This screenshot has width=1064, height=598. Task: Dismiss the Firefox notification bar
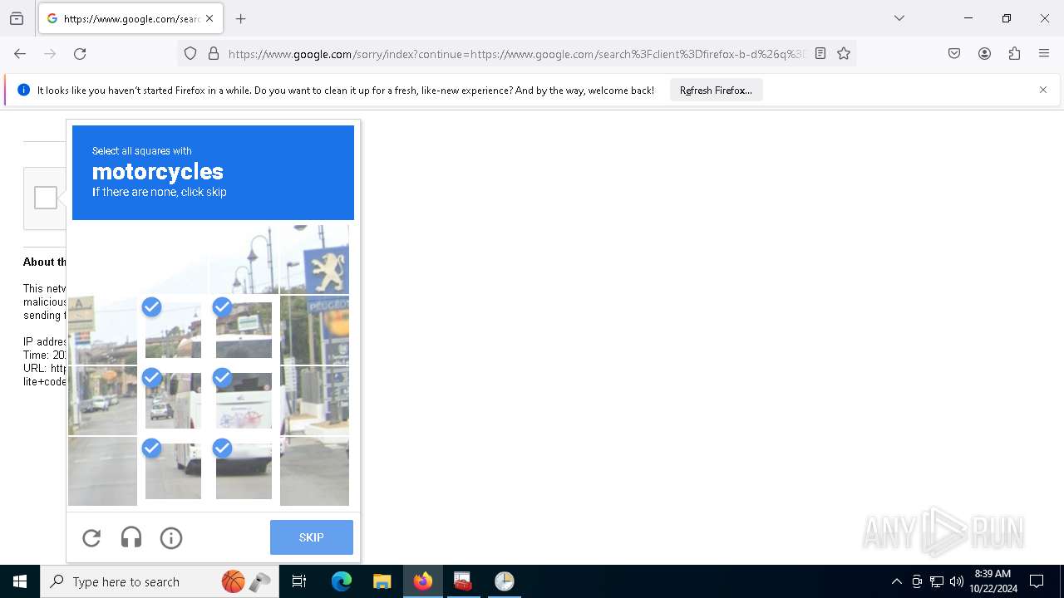pos(1043,90)
